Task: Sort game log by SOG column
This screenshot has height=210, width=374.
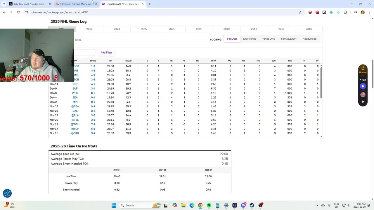Action: click(x=273, y=61)
